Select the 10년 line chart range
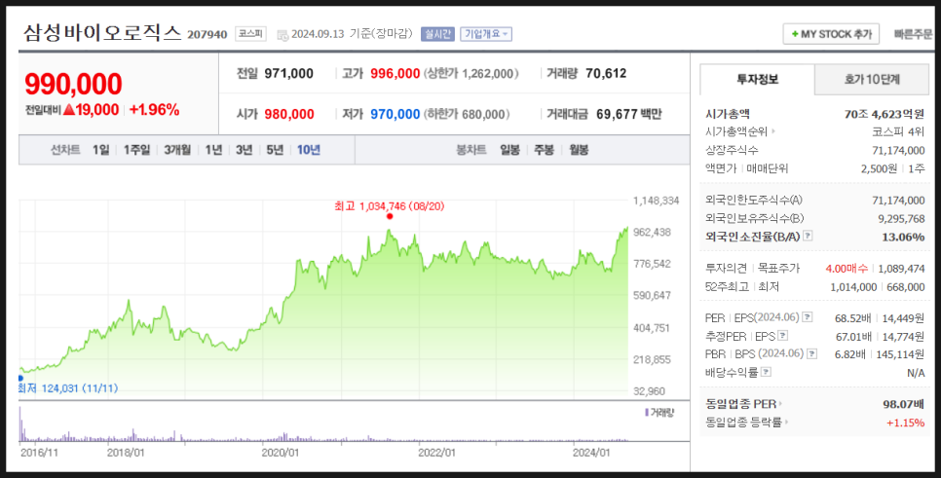The height and width of the screenshot is (478, 941). (309, 150)
